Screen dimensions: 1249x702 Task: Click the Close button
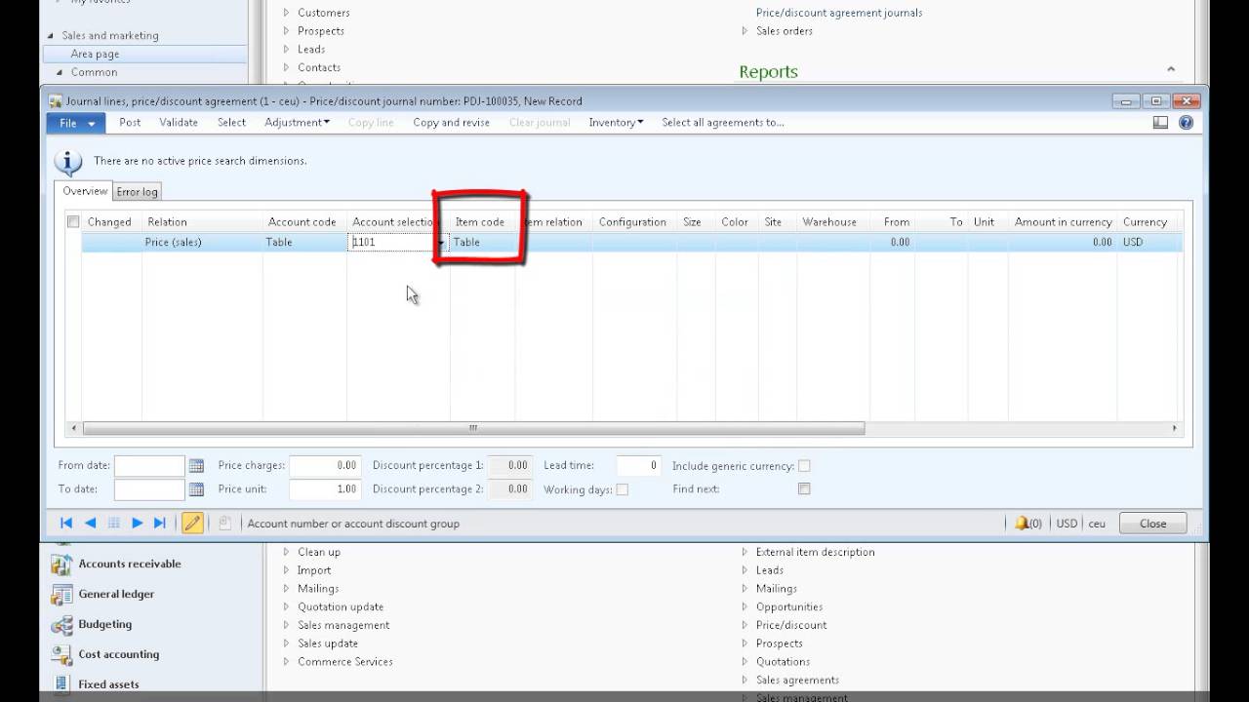pos(1152,524)
